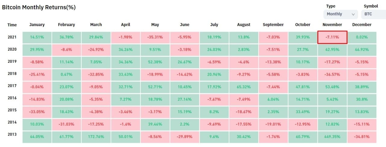Click the chevron arrow beside Monthly

tap(353, 14)
